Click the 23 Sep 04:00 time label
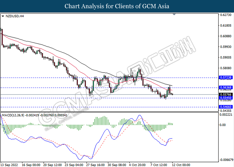Image resolution: width=234 pixels, height=167 pixels. coord(74,165)
